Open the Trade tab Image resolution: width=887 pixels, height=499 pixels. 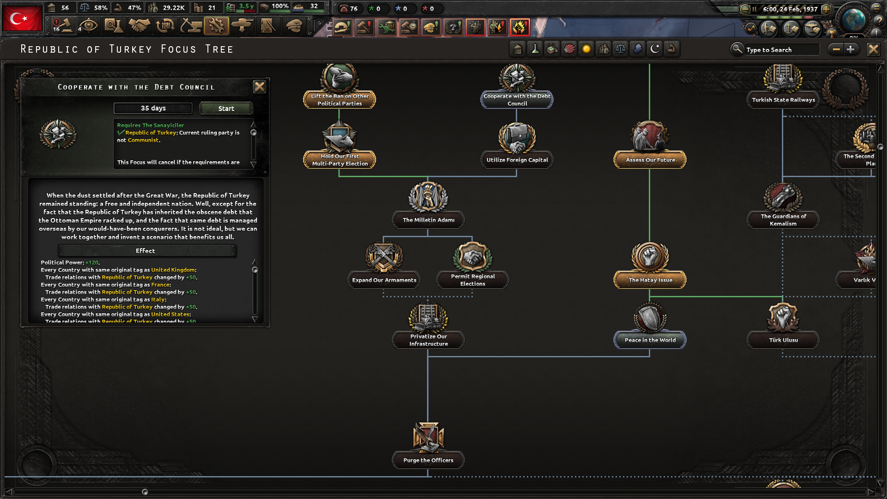(165, 26)
